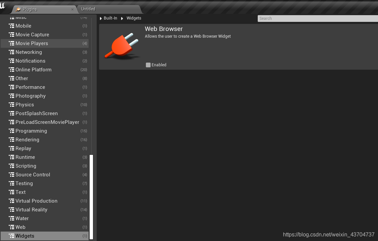Open the Networking category
The width and height of the screenshot is (378, 241).
tap(44, 52)
